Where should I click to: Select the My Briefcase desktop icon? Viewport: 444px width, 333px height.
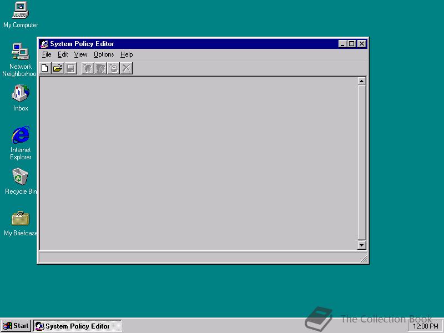21,224
